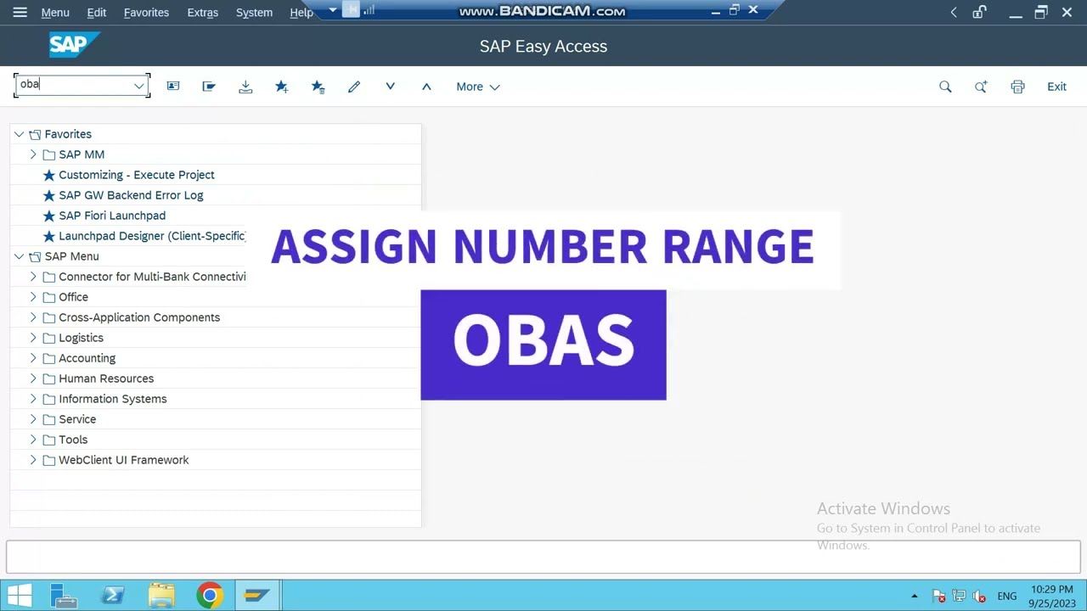Select SAP Fiori Launchpad favorite
The width and height of the screenshot is (1087, 611).
(112, 216)
